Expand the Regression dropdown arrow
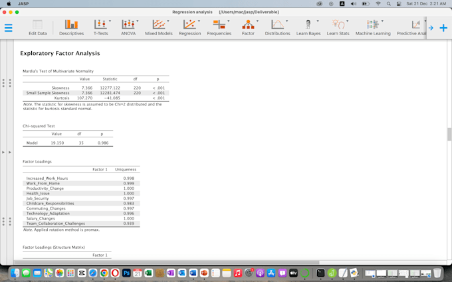 coord(199,21)
